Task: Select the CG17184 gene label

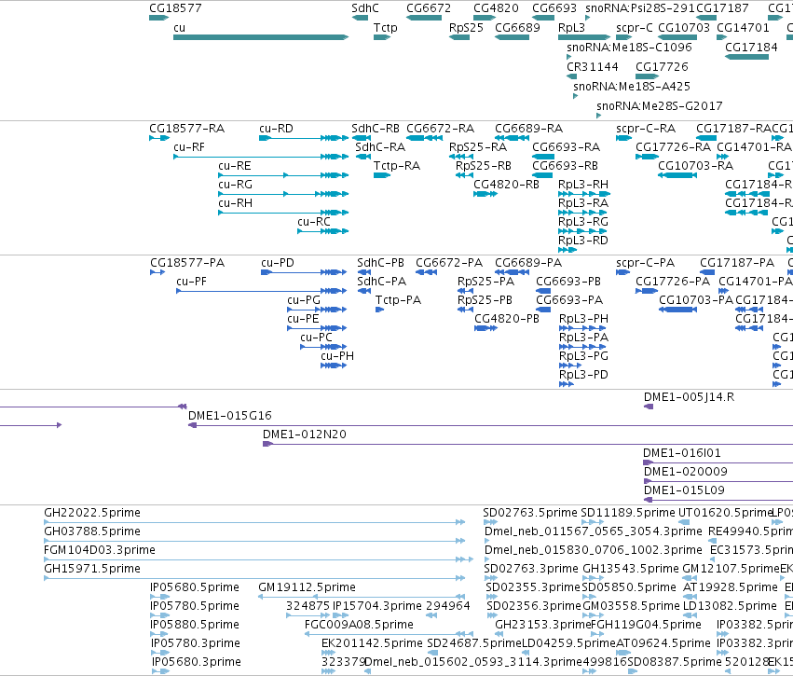Action: 751,47
